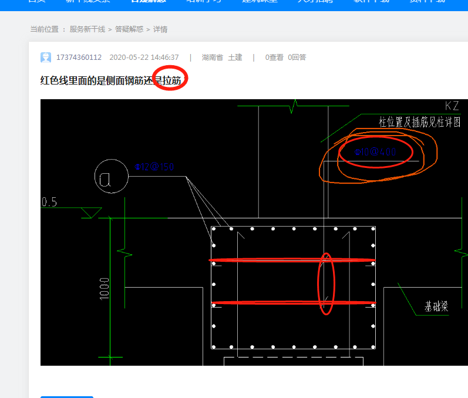Select the 0查看 view count
The image size is (468, 398).
[274, 58]
